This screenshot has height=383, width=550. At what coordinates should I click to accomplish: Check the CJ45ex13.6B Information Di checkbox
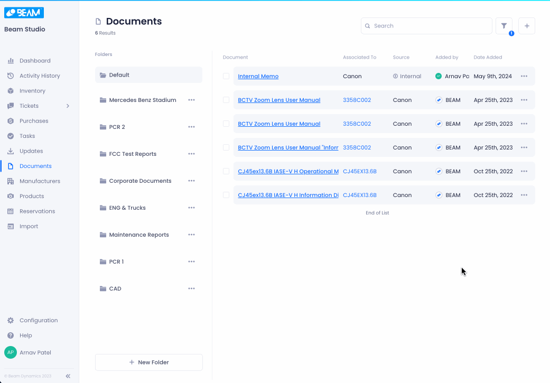click(226, 195)
